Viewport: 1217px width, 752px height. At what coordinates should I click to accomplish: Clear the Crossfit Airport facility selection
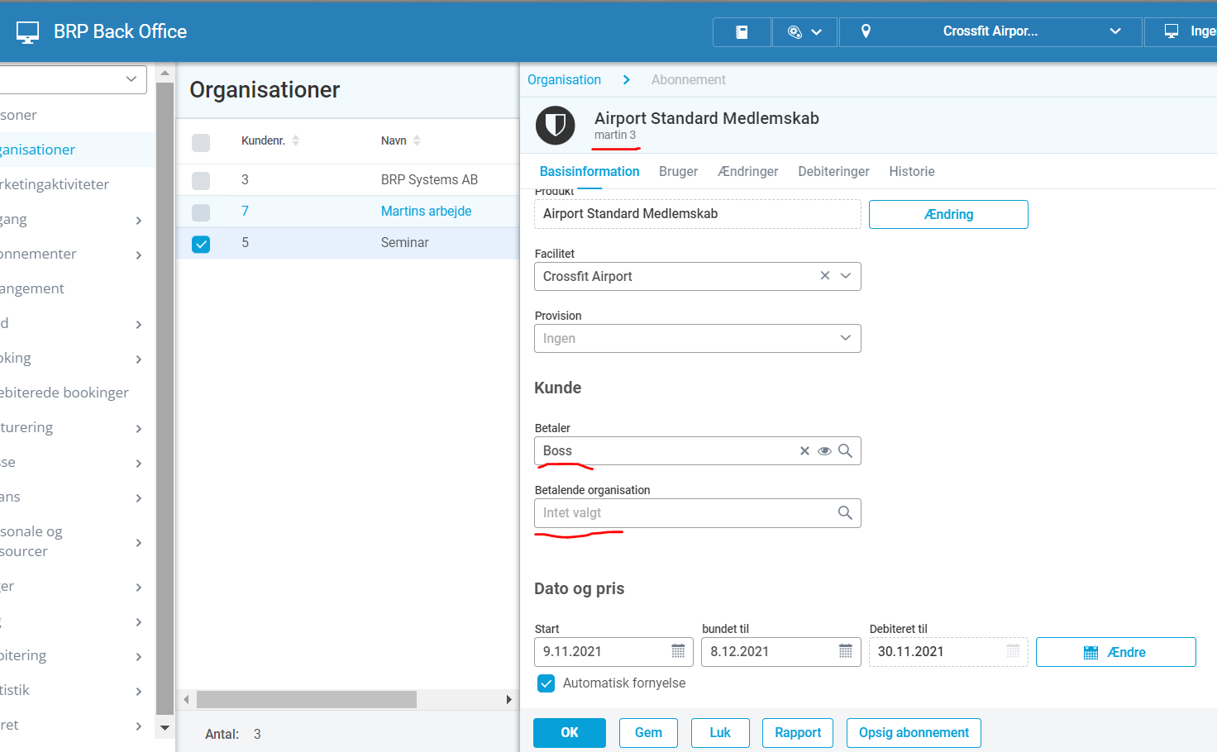point(824,276)
